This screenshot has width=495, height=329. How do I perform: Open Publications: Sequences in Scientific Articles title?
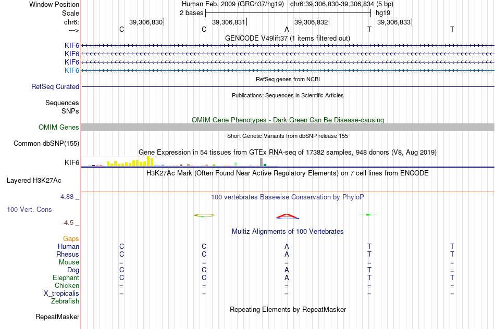[x=288, y=95]
